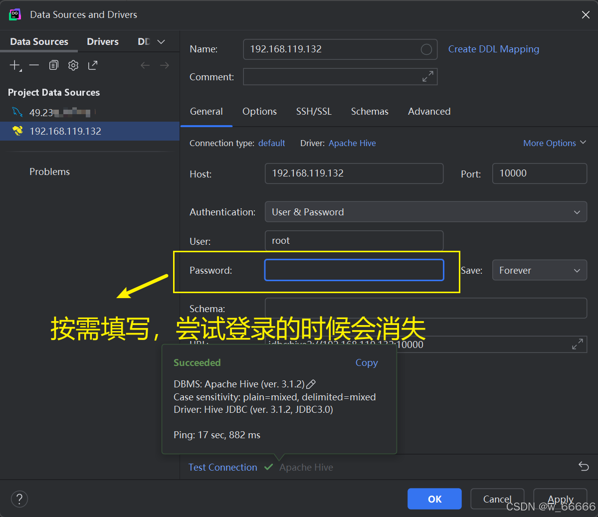Add a new data source with plus icon

[x=15, y=66]
